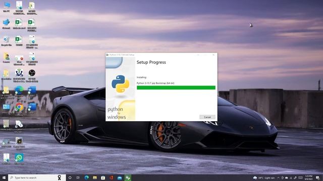323x181 pixels.
Task: Click the taskbar search box
Action: pos(37,177)
